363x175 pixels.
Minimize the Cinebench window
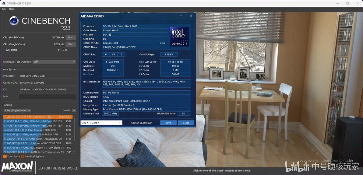click(337, 3)
